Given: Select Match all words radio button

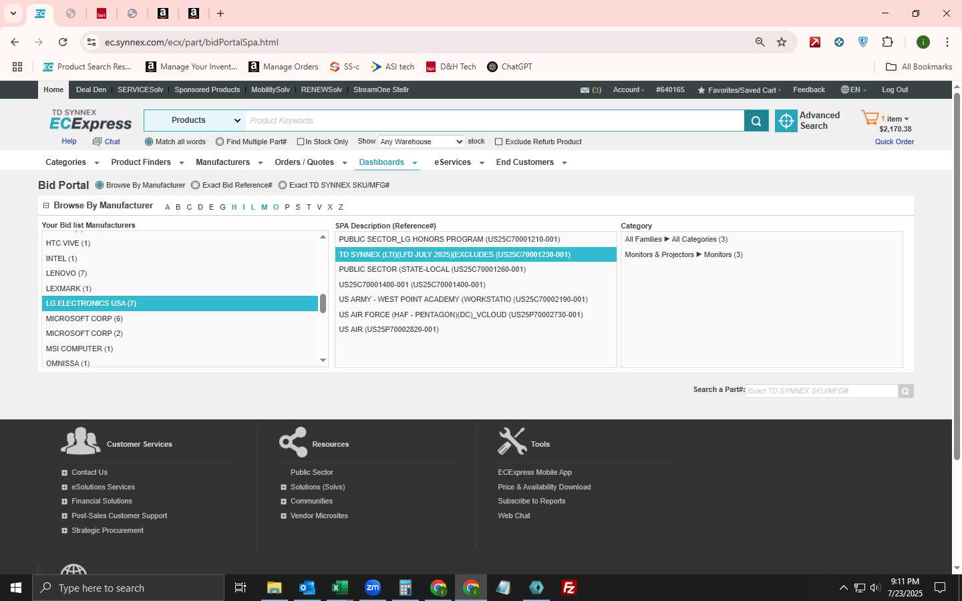Looking at the screenshot, I should (149, 142).
